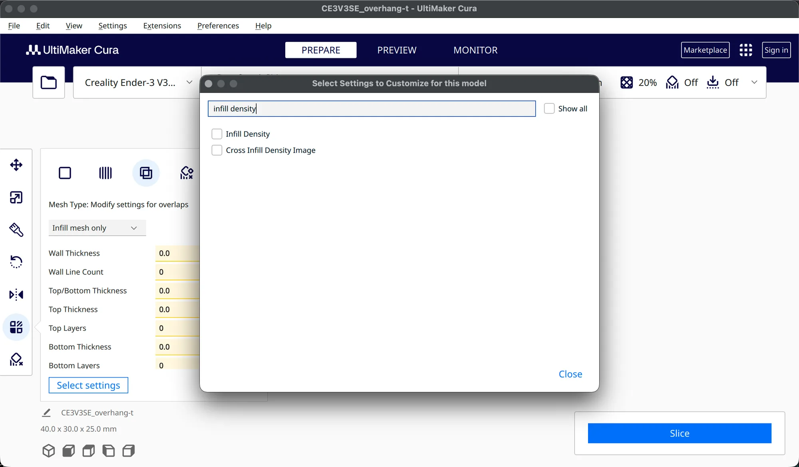
Task: Click the infill density search field
Action: (x=372, y=109)
